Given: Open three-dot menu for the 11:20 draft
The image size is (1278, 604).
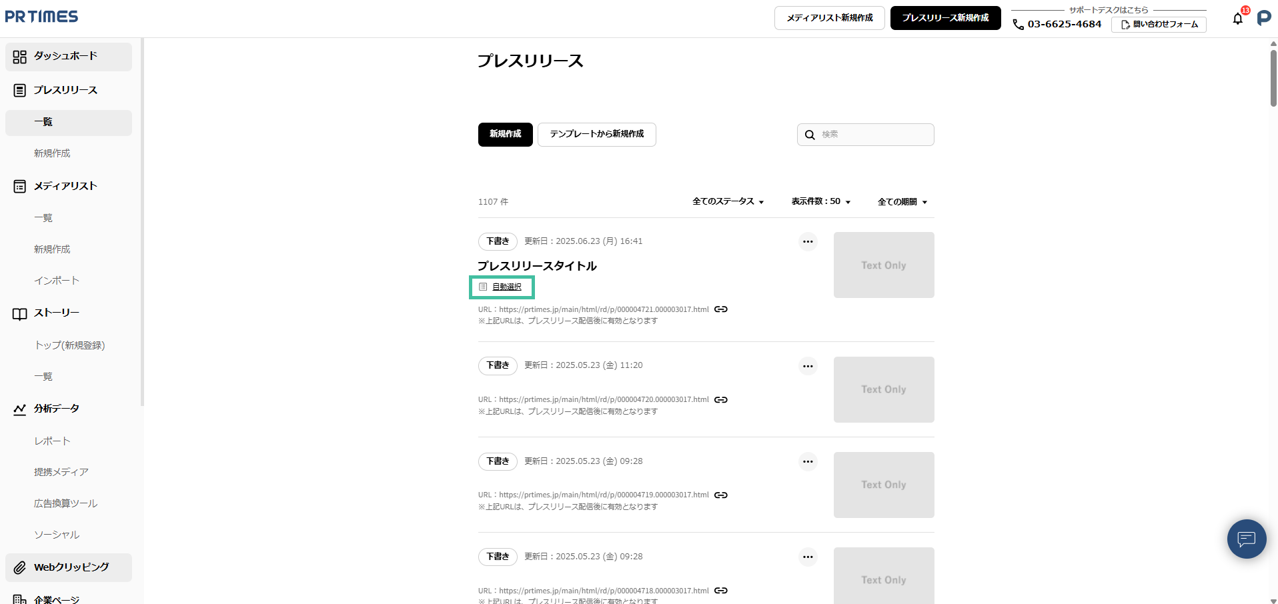Looking at the screenshot, I should click(808, 366).
